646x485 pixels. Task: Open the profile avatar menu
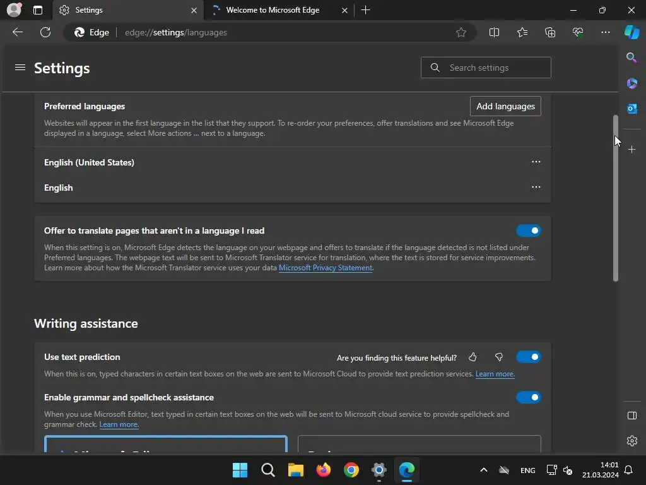point(14,10)
